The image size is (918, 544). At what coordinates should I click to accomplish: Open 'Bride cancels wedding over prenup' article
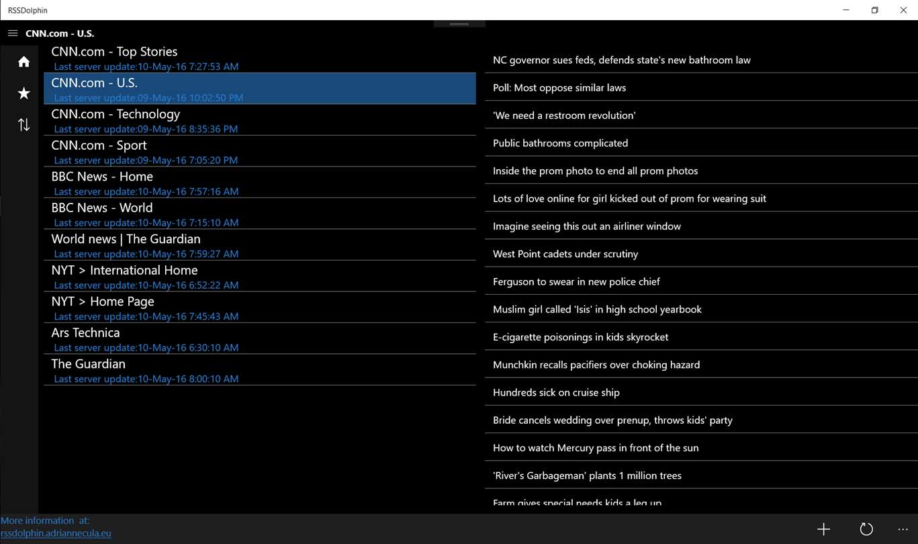tap(701, 420)
